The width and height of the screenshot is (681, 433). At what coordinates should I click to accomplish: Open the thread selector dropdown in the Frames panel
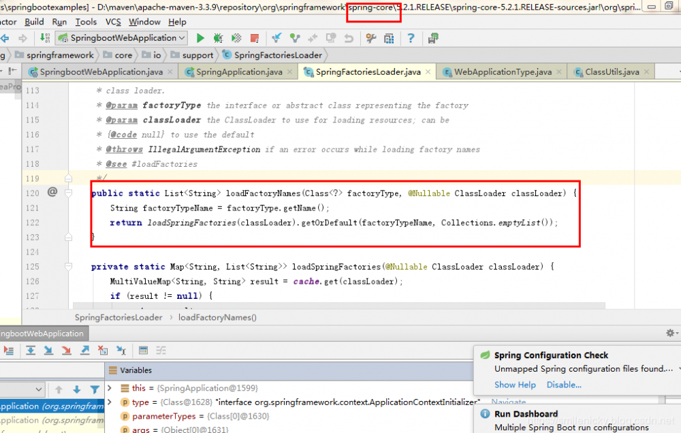22,389
